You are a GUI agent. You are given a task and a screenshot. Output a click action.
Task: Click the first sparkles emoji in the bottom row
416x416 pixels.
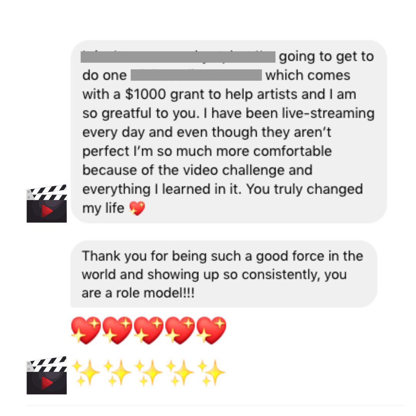(86, 372)
